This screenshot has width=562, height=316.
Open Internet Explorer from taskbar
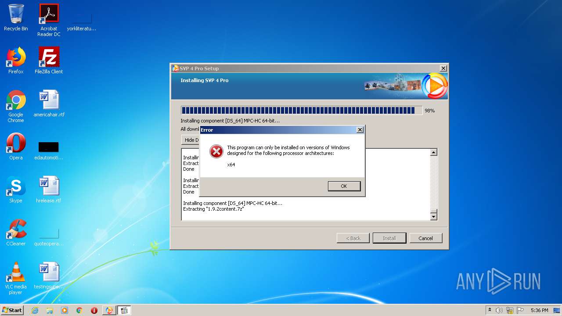35,310
